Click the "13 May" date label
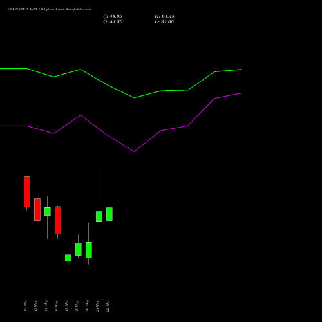Image resolution: width=322 pixels, height=322 pixels. (x=35, y=306)
